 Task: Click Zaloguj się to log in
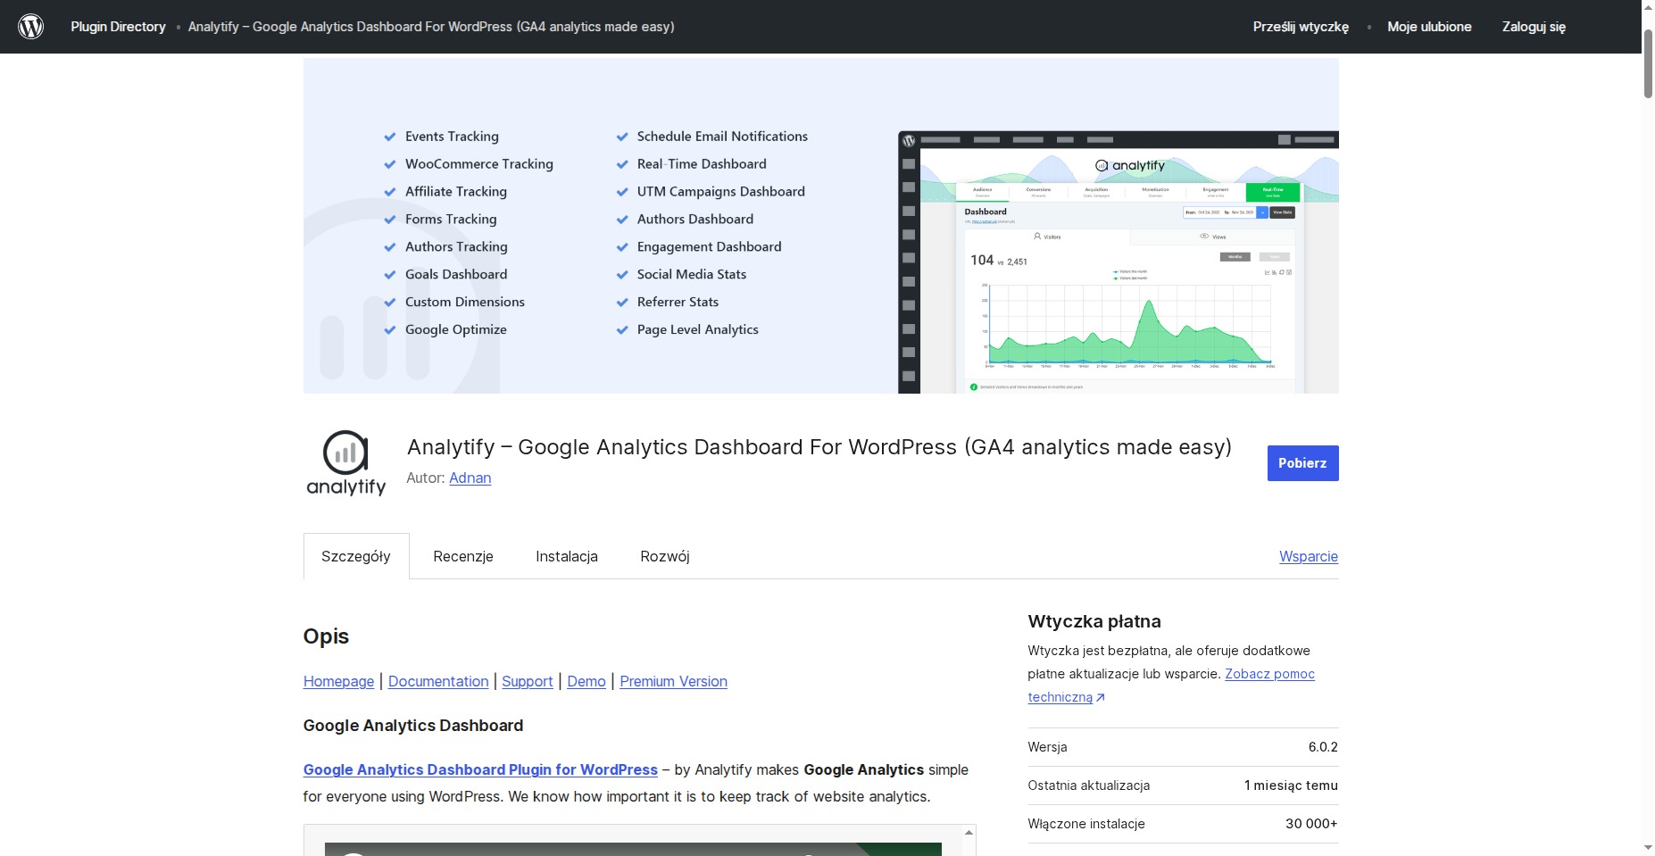pyautogui.click(x=1534, y=27)
